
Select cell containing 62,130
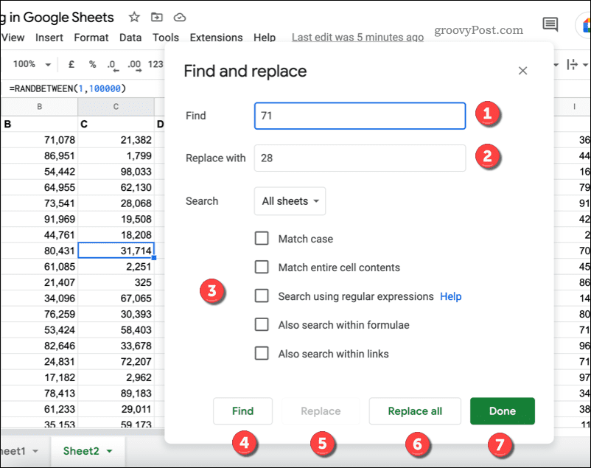pyautogui.click(x=116, y=187)
